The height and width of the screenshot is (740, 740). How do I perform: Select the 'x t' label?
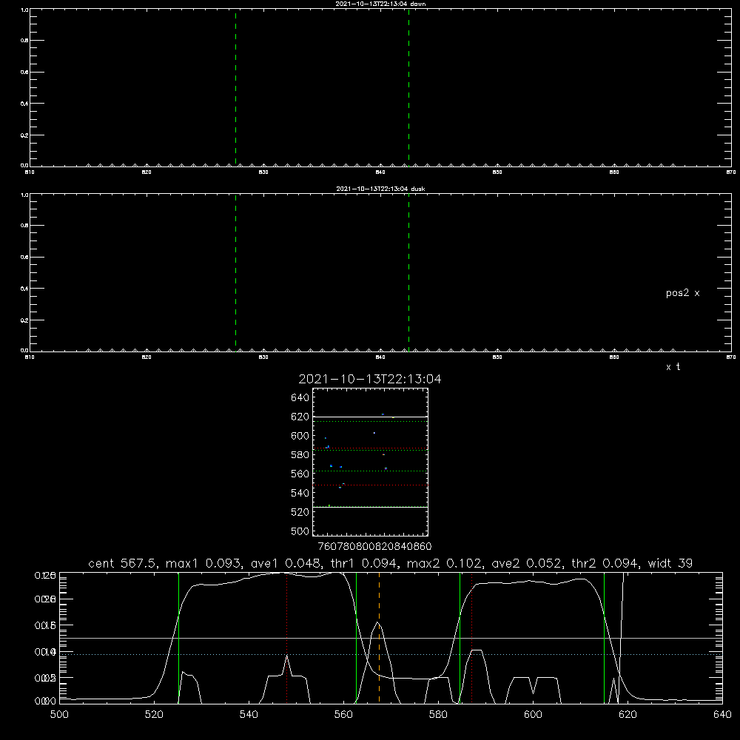tap(673, 367)
